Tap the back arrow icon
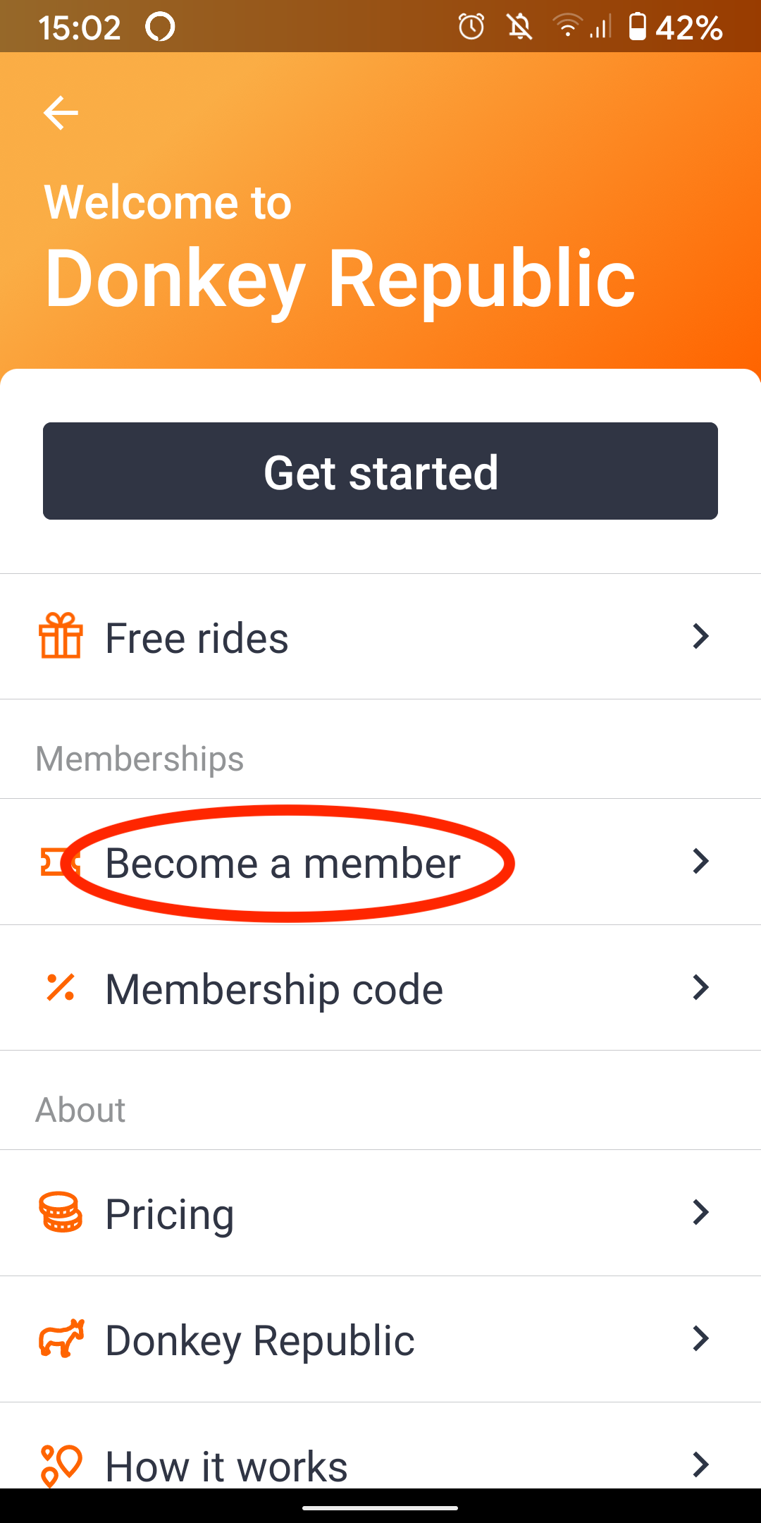761x1523 pixels. pos(61,113)
